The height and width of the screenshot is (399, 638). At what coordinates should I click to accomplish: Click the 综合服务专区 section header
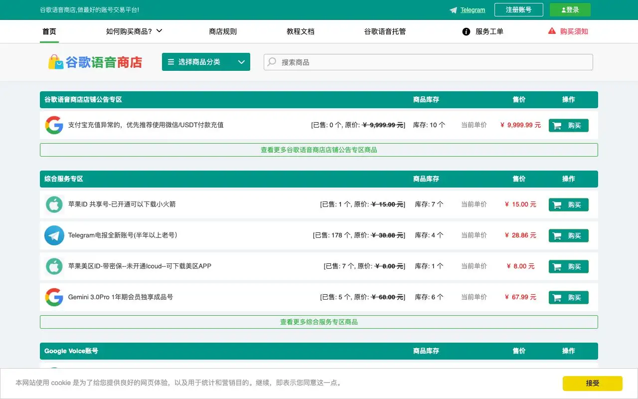(64, 179)
